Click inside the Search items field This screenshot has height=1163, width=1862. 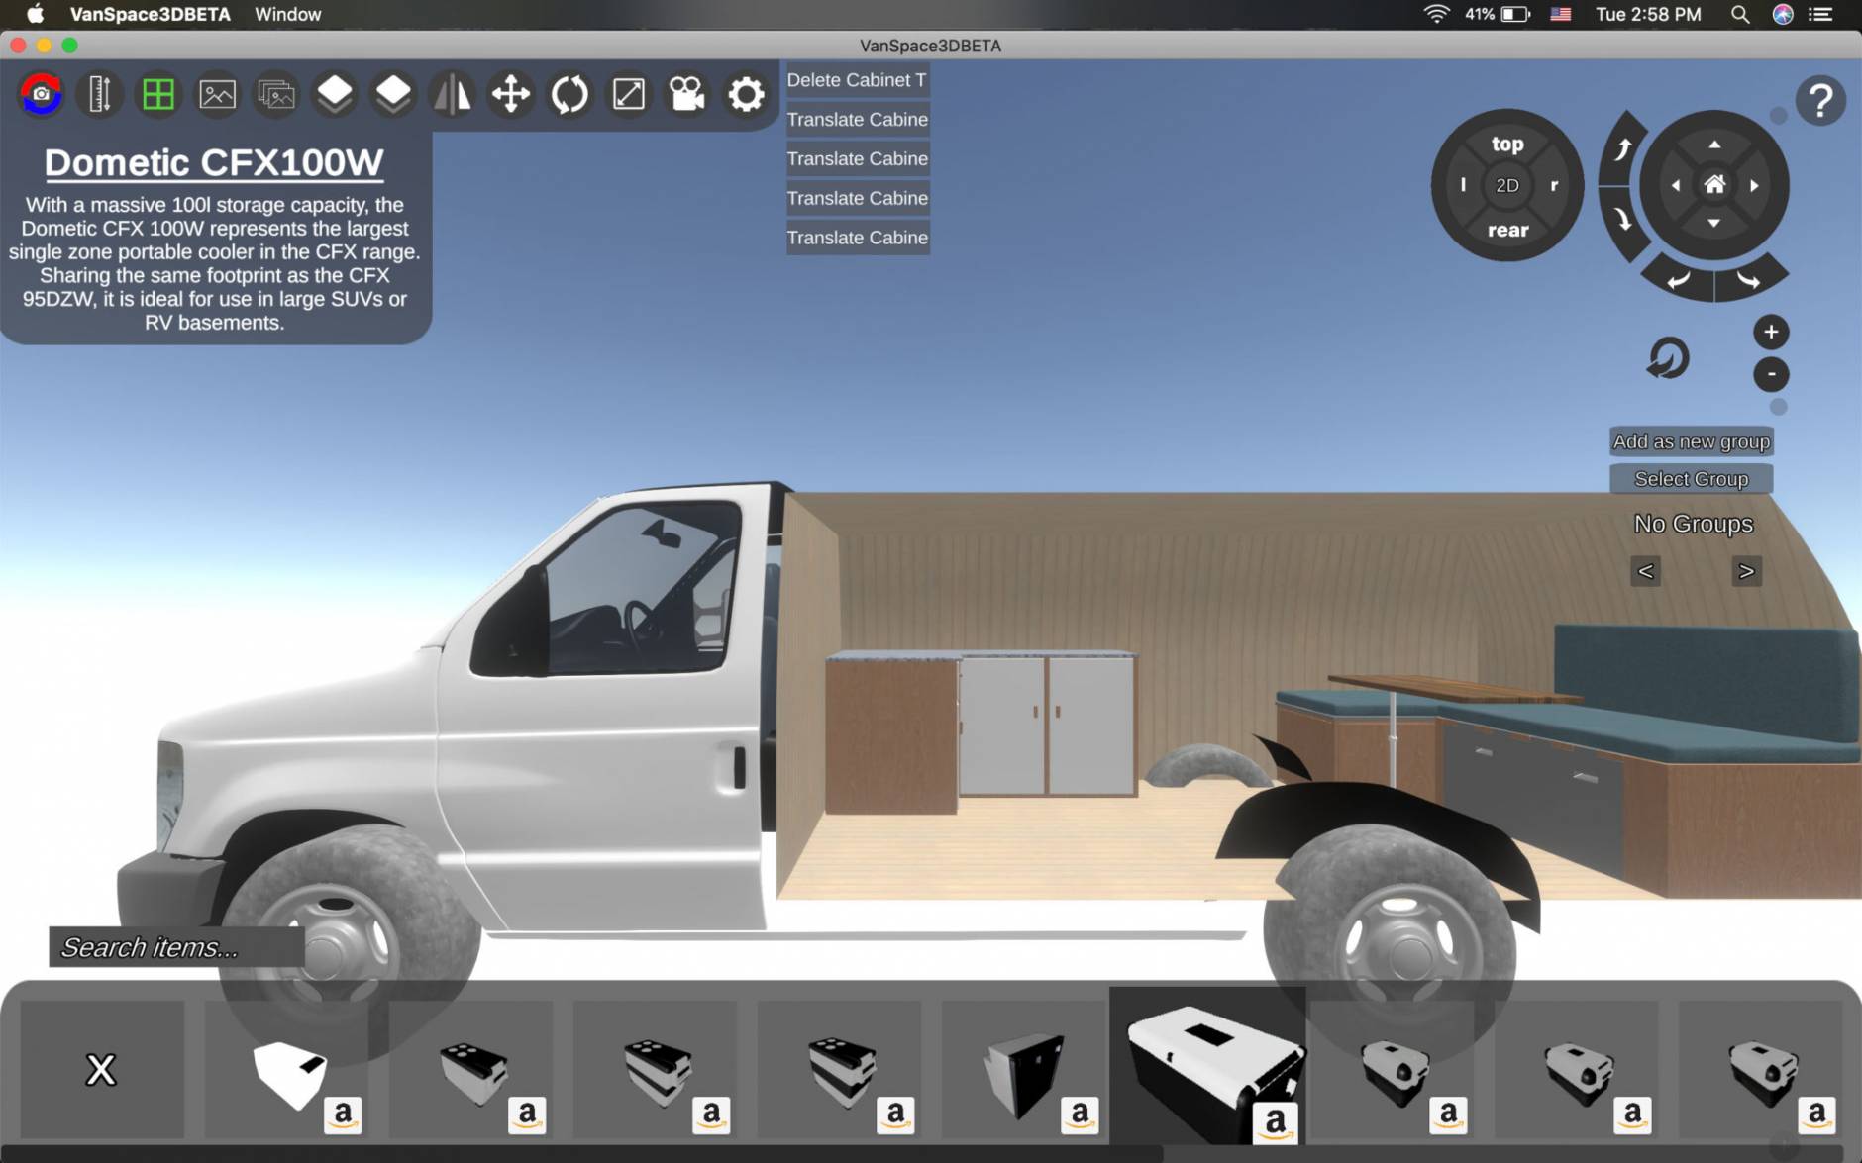point(176,947)
